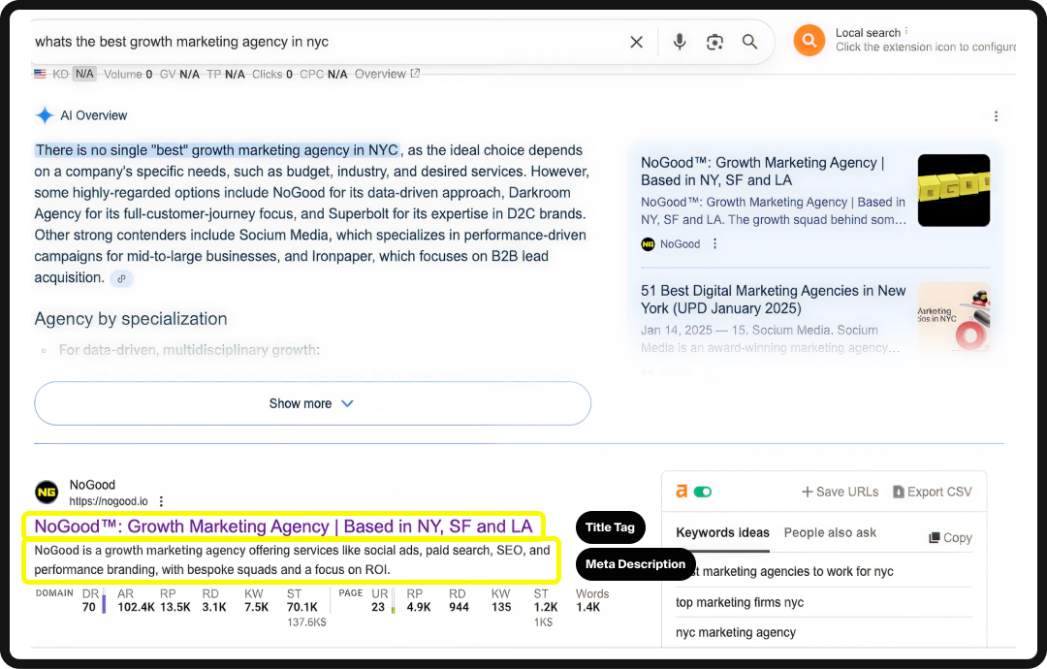1047x669 pixels.
Task: Select the Keywords ideas tab
Action: tap(722, 533)
